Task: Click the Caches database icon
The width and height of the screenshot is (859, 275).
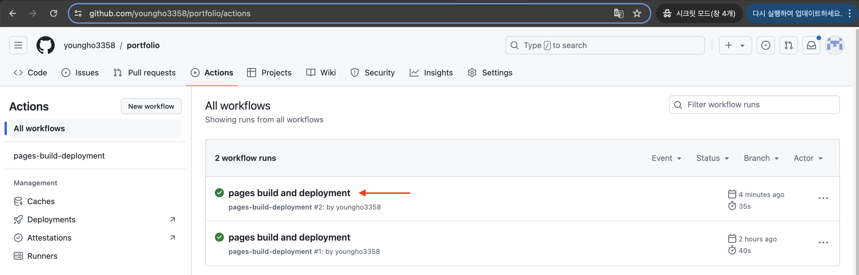Action: point(18,201)
